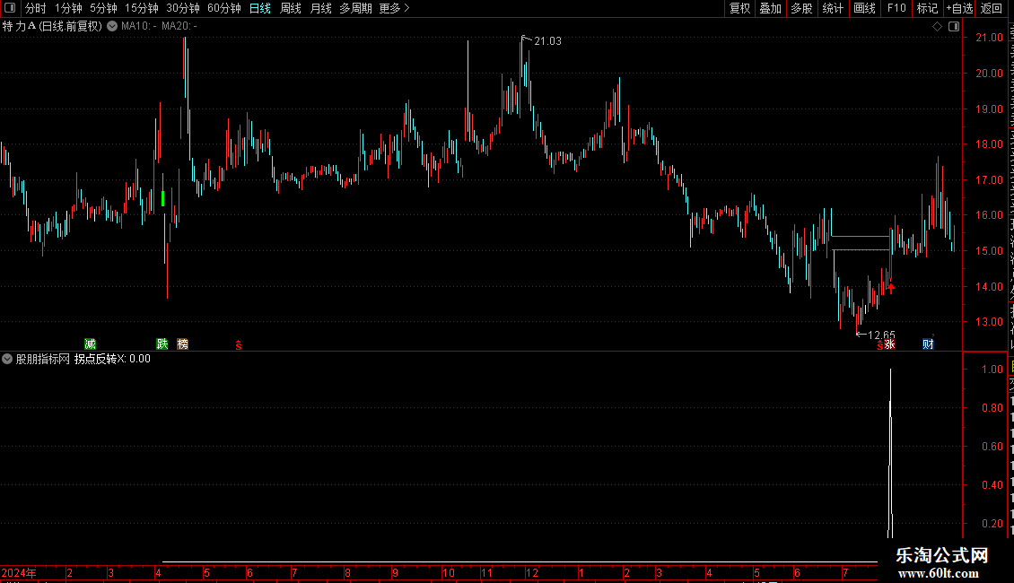The width and height of the screenshot is (1014, 583).
Task: Click the 涨 event marker icon
Action: click(890, 344)
